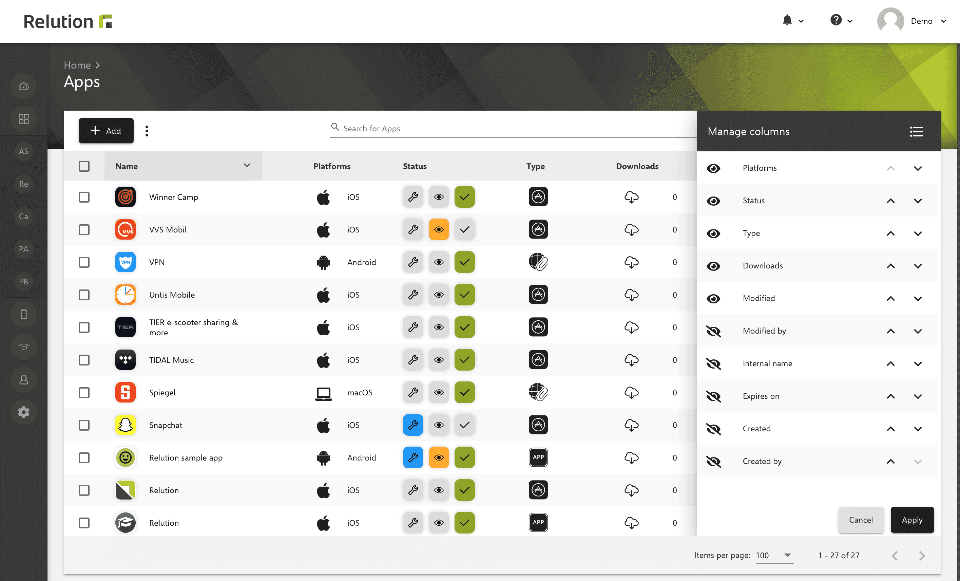Image resolution: width=960 pixels, height=581 pixels.
Task: Tick the checkbox for Untis Mobile
Action: pos(84,295)
